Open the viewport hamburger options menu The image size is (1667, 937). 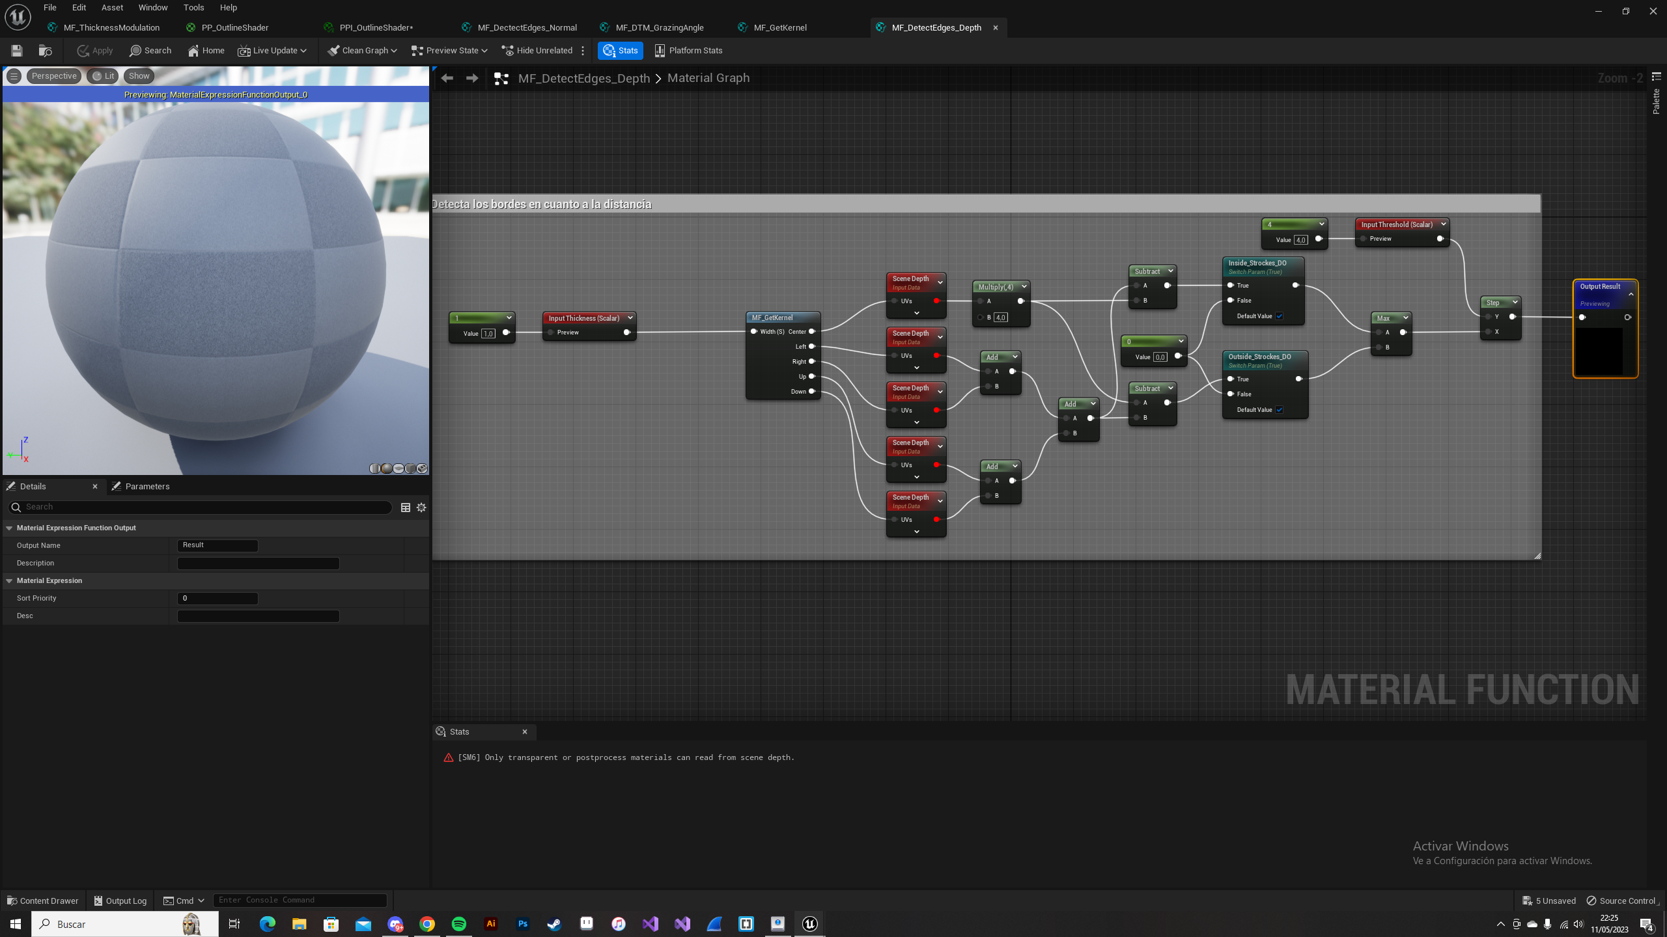14,76
